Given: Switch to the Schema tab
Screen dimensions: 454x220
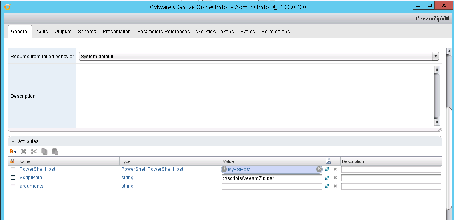Looking at the screenshot, I should tap(87, 32).
